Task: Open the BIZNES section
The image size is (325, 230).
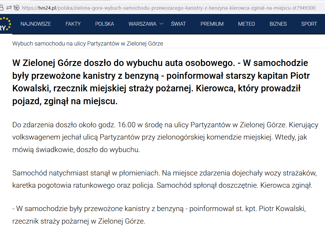Action: click(278, 24)
